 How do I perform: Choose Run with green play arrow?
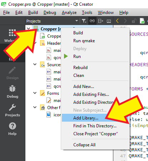(x=95, y=57)
